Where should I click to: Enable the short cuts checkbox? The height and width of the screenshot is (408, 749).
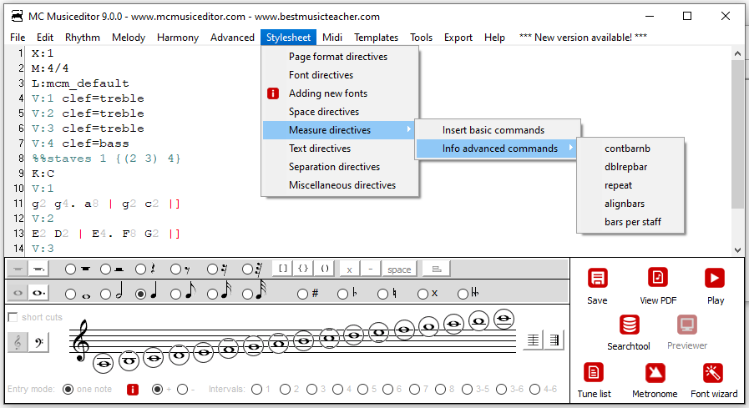click(13, 317)
